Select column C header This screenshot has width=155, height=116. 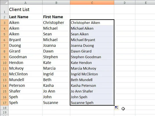(x=92, y=3)
